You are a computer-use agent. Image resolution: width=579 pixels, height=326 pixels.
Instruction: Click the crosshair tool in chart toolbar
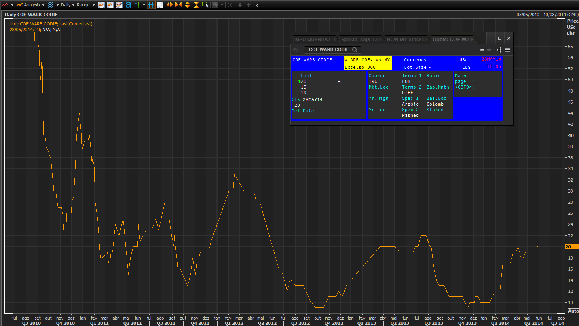tap(137, 5)
